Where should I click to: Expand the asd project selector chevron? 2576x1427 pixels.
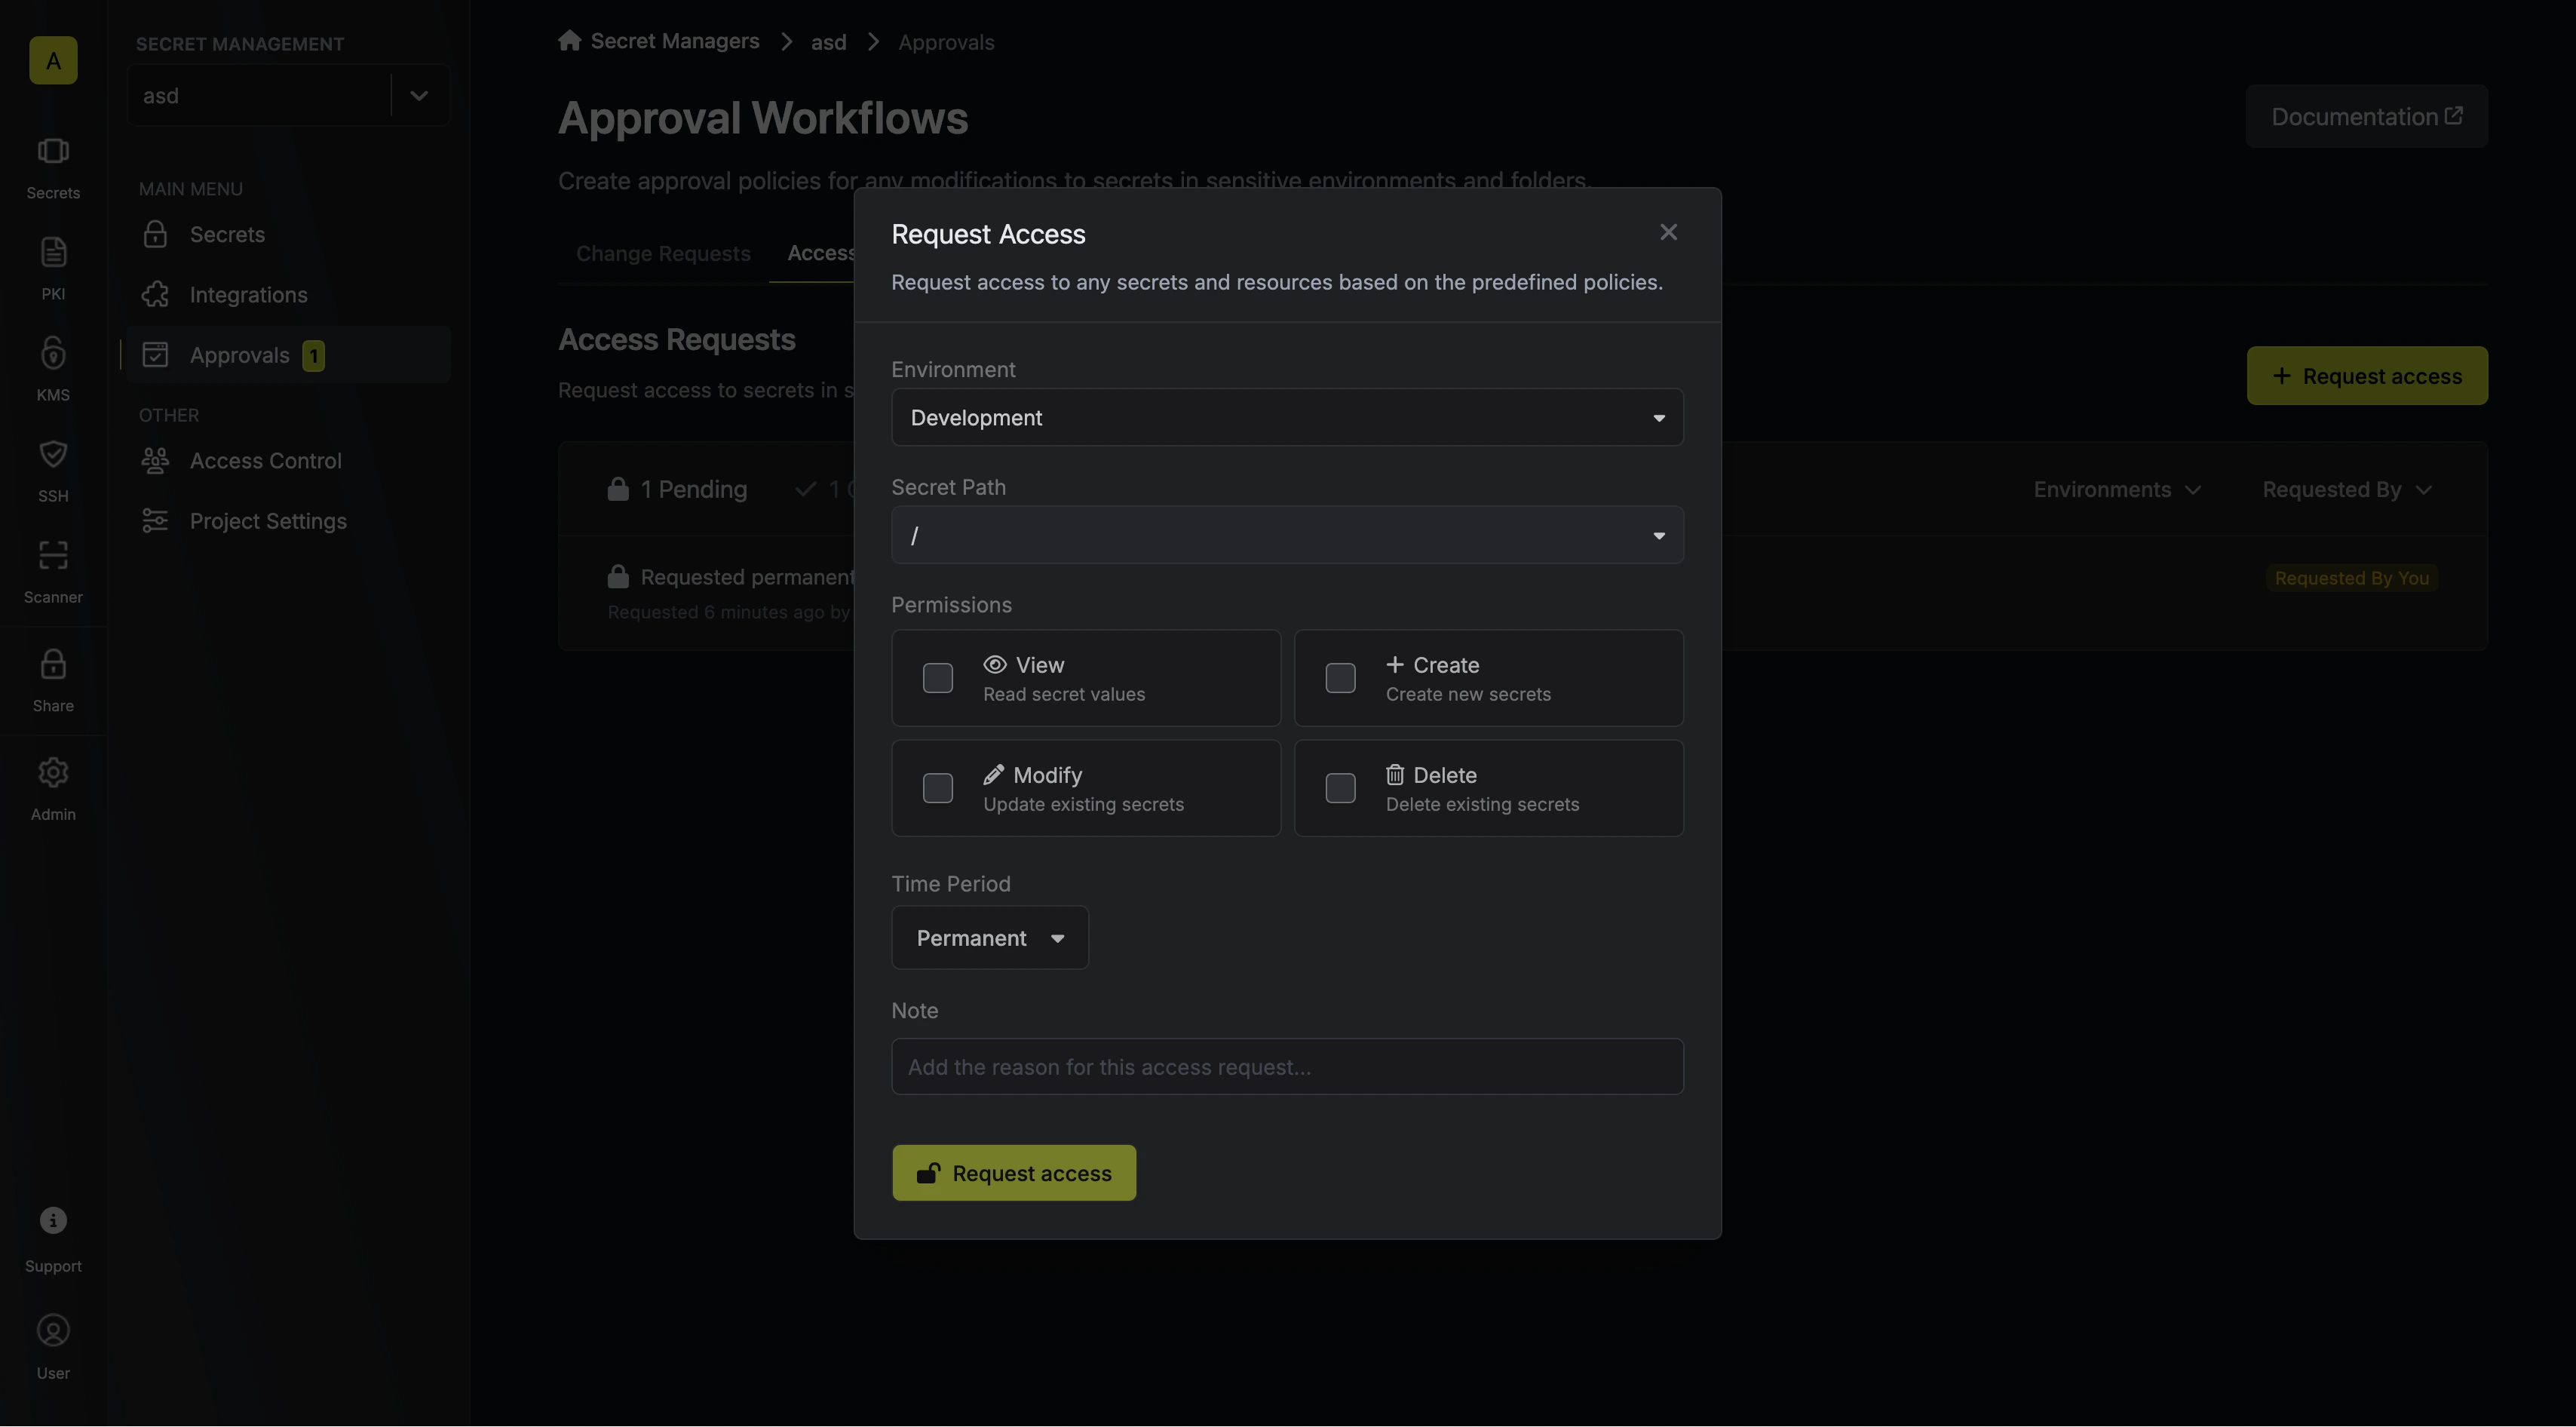coord(419,96)
